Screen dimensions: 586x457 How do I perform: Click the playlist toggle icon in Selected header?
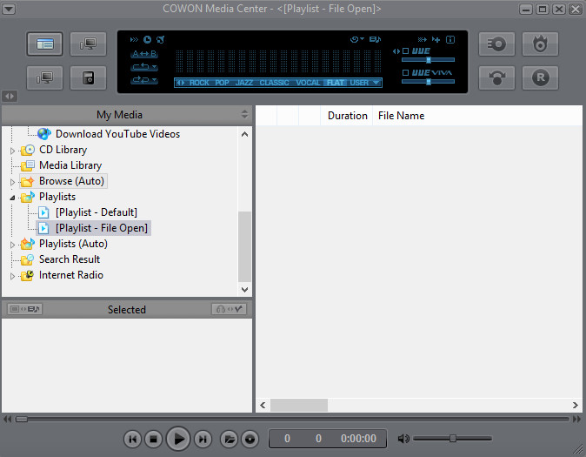click(24, 309)
